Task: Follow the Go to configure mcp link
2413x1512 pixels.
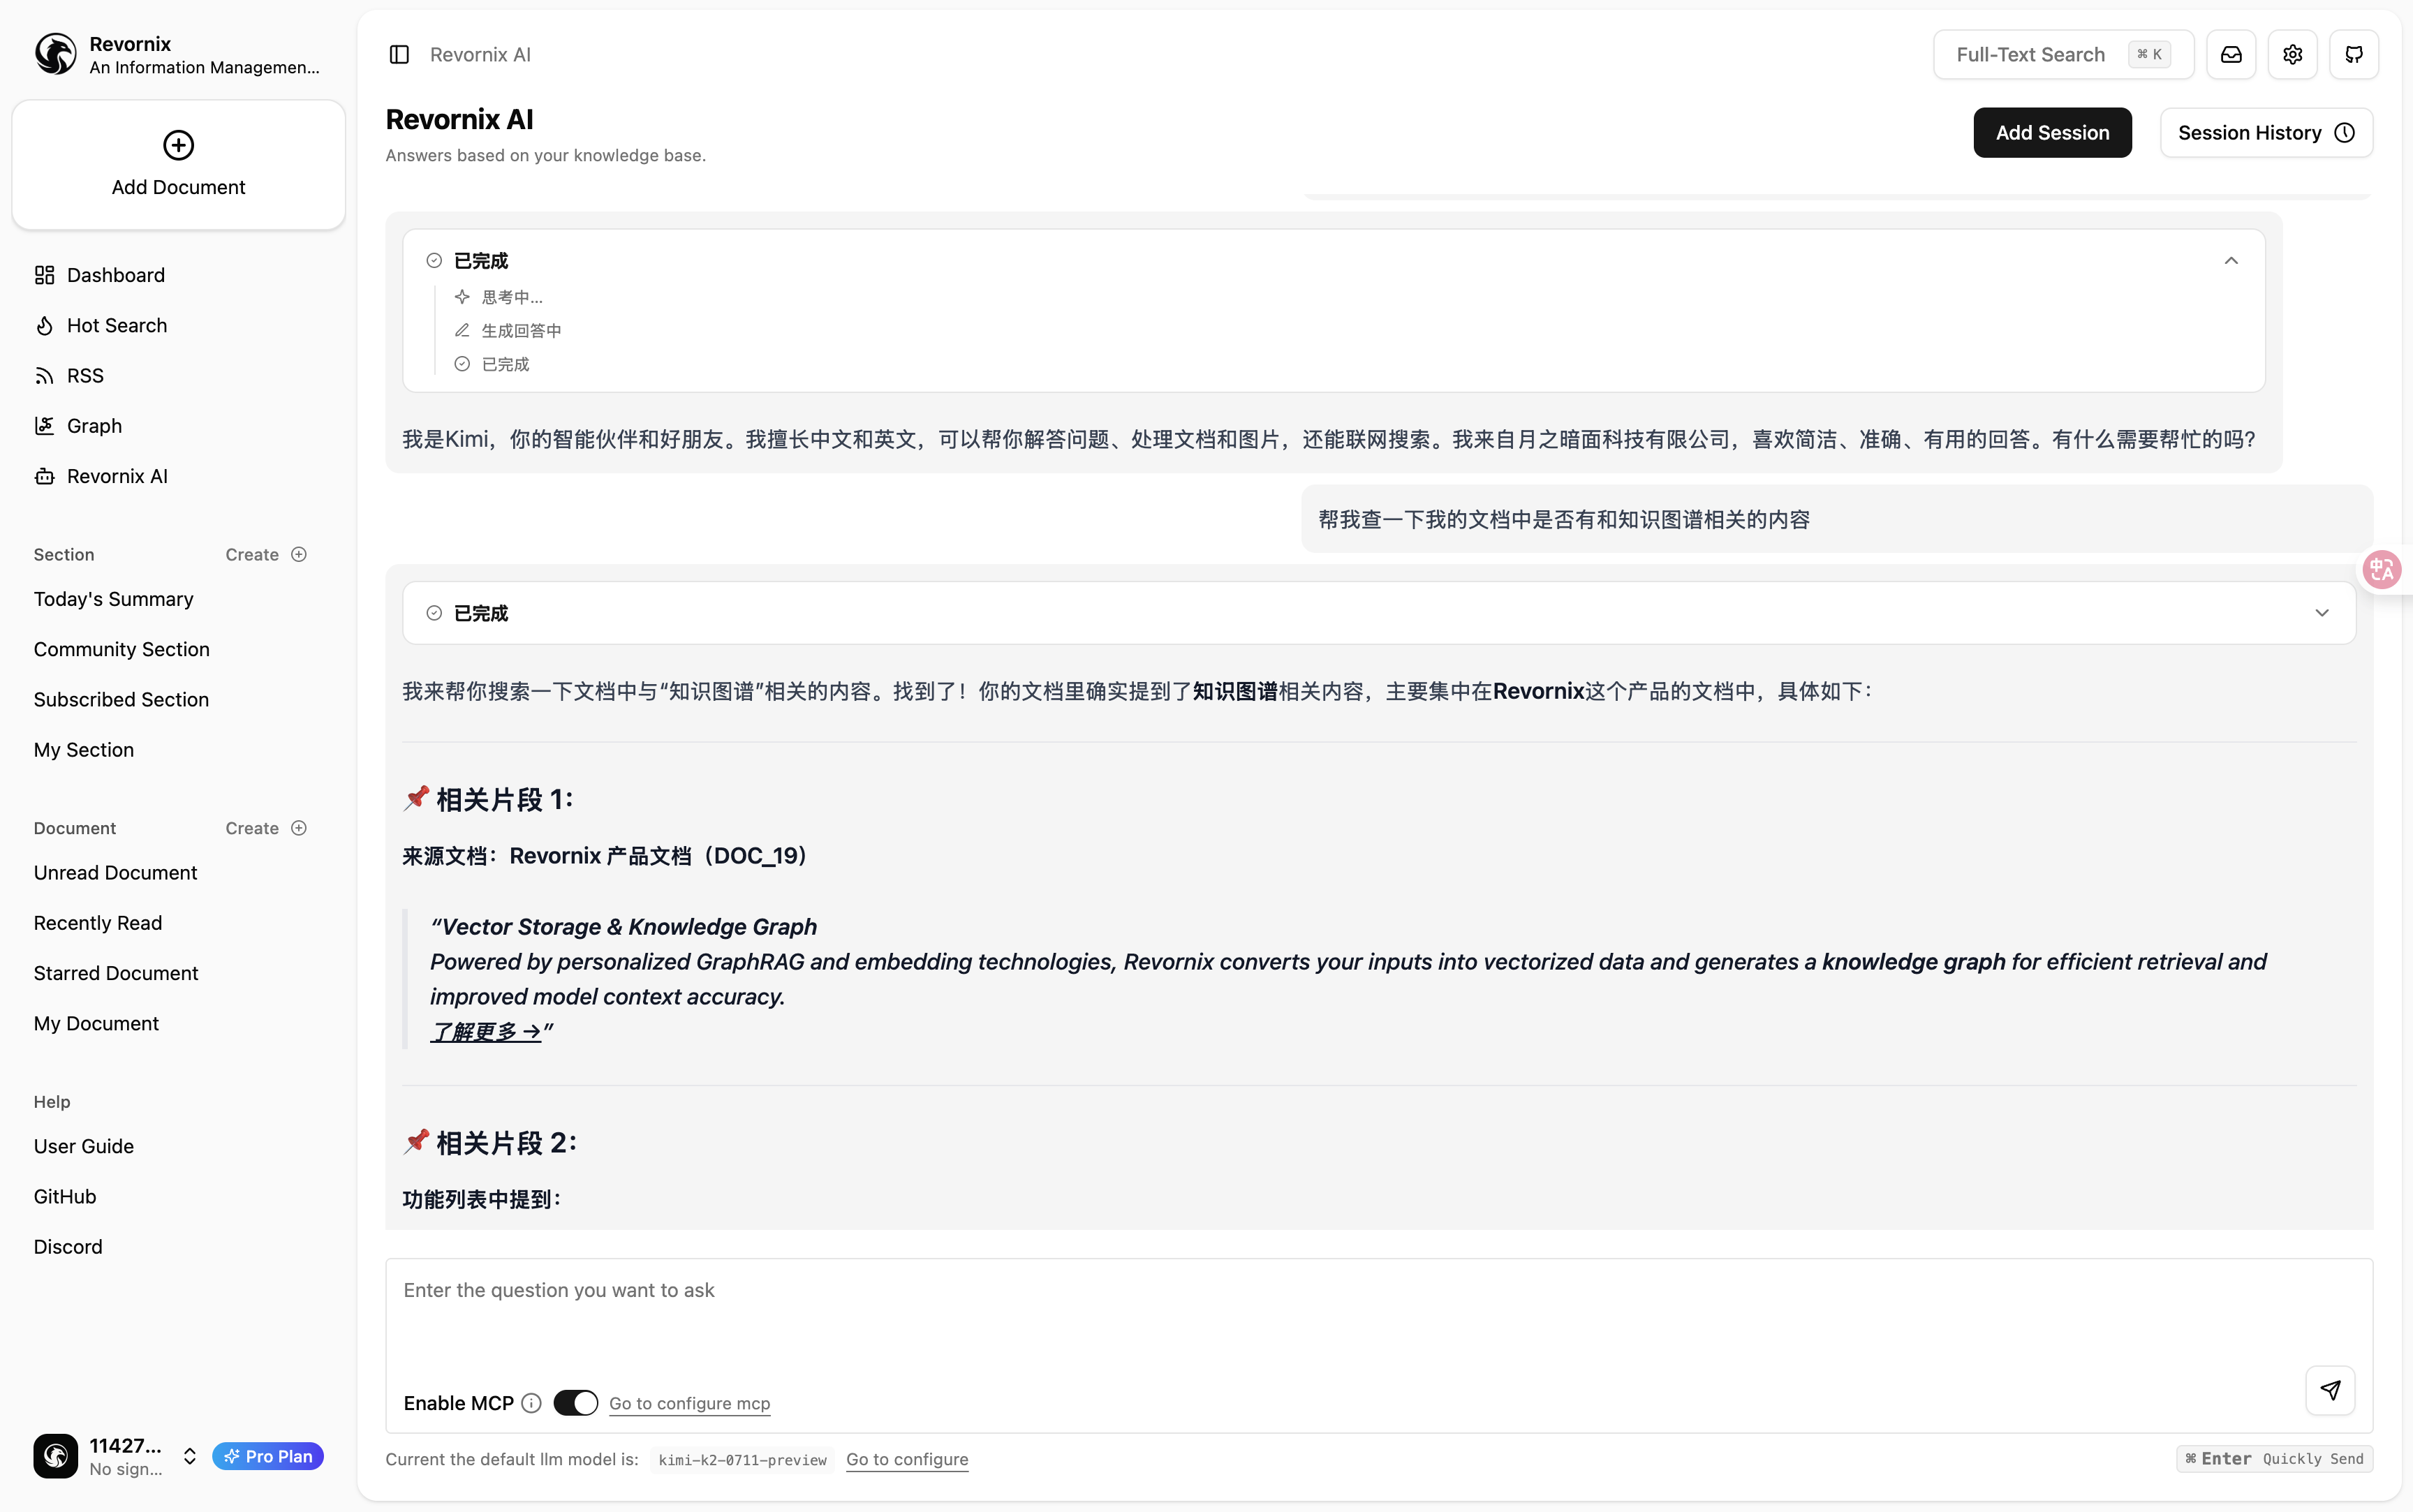Action: [x=689, y=1403]
